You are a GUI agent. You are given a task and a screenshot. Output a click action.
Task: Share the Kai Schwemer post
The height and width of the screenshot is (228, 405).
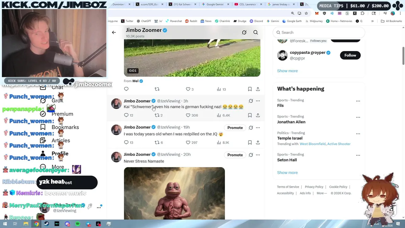pos(258,115)
